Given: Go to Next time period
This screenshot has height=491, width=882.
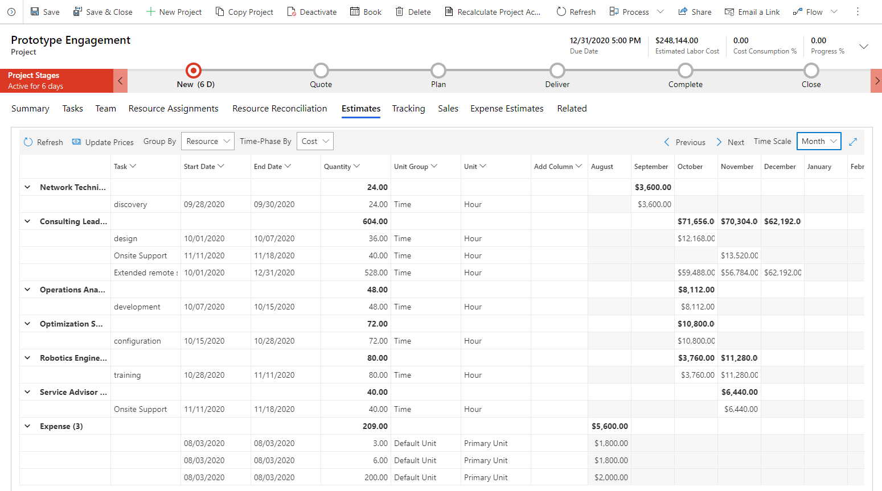Looking at the screenshot, I should (730, 142).
